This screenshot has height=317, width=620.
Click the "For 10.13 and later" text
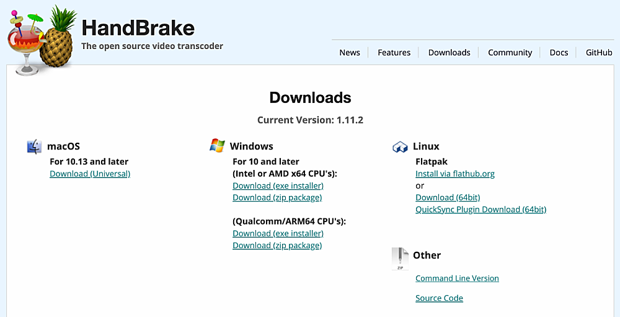point(89,161)
